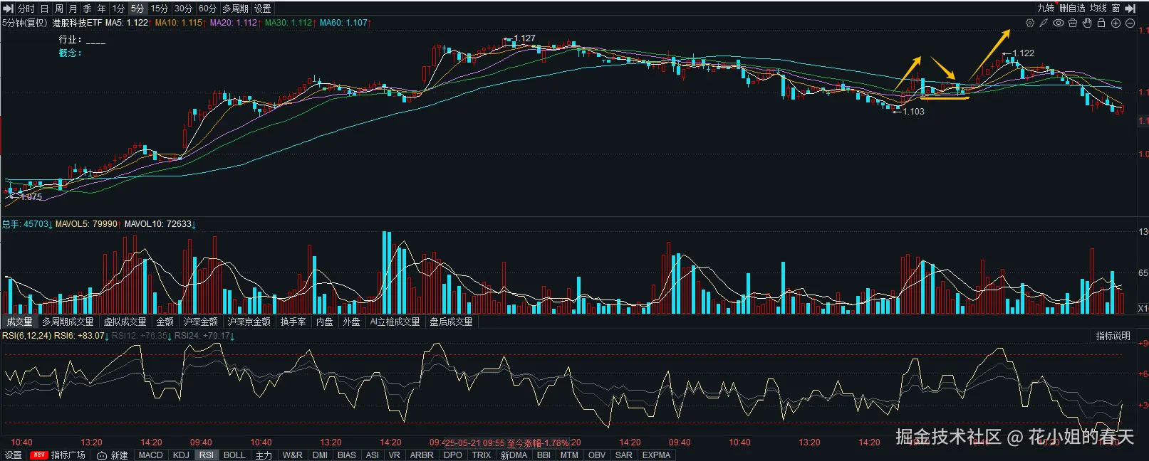Click the MA60: 1.107 value

pyautogui.click(x=343, y=23)
